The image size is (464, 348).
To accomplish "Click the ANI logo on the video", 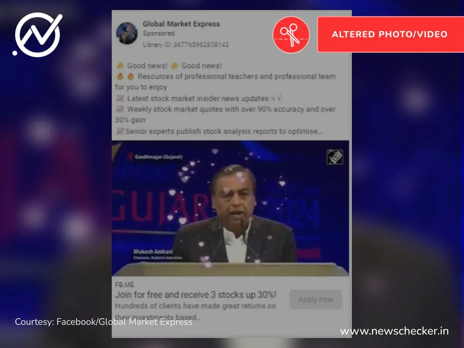I will click(334, 157).
